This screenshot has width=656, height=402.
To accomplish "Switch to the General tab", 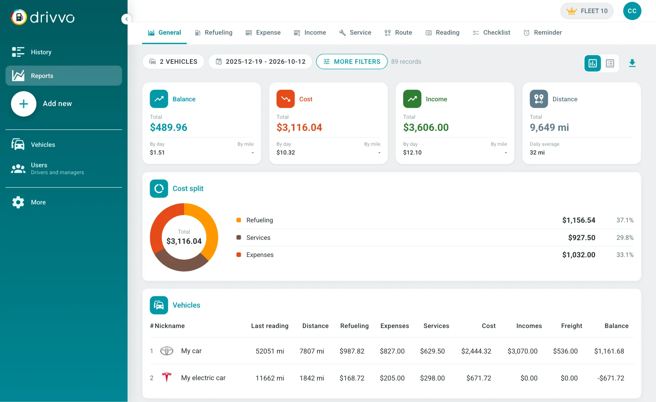I will (x=164, y=33).
